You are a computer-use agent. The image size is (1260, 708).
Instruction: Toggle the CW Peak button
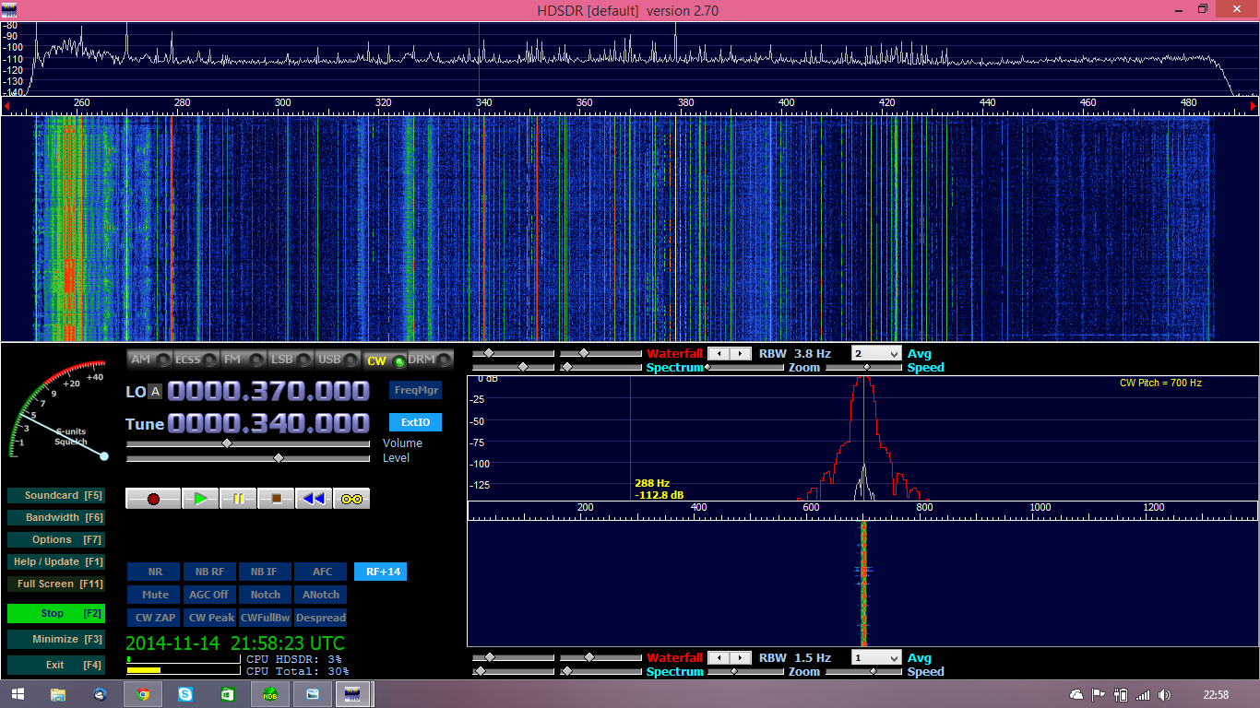(x=210, y=618)
